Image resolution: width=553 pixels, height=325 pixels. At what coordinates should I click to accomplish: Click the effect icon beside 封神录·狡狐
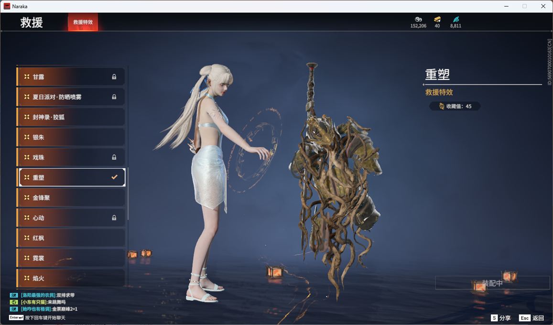tap(27, 117)
